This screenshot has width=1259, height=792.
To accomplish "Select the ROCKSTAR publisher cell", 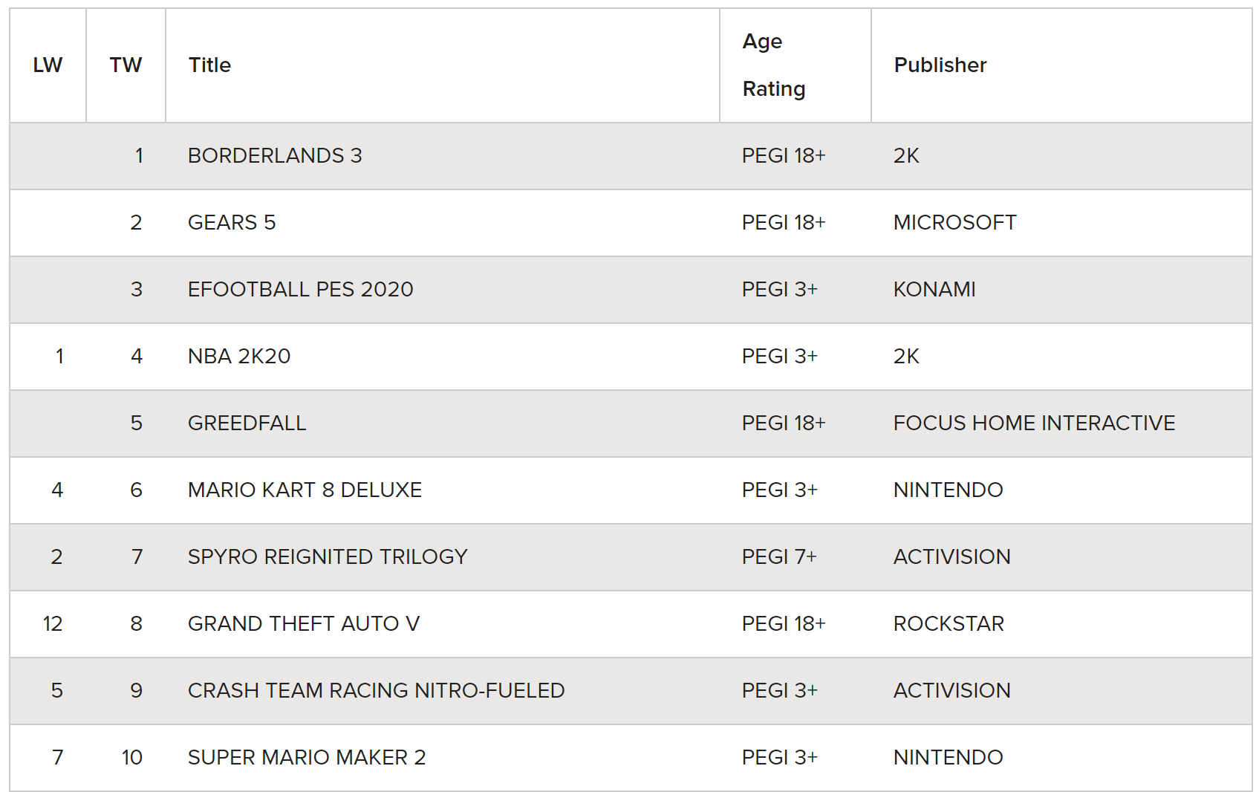I will (x=949, y=624).
